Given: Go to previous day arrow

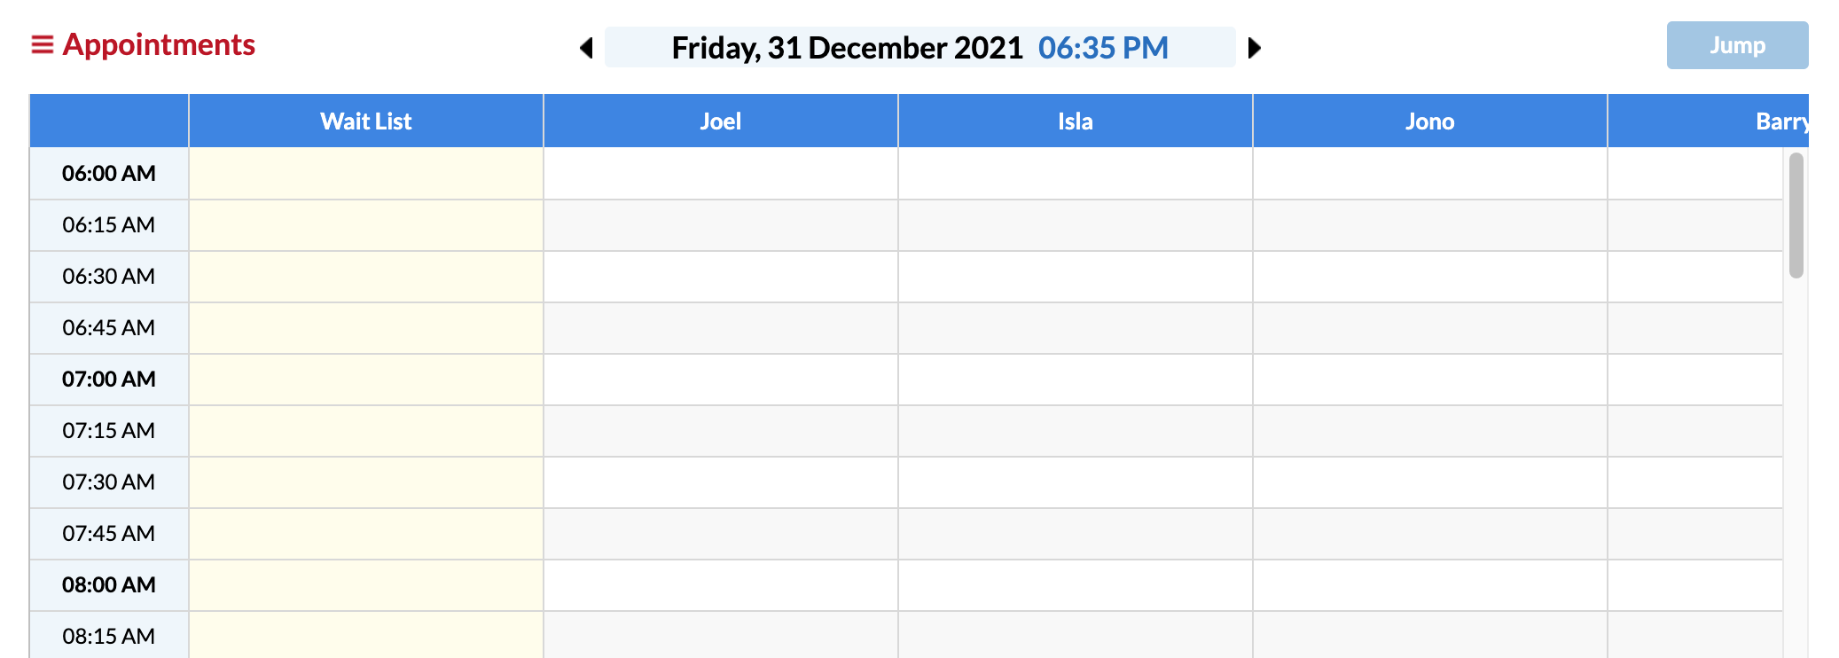Looking at the screenshot, I should coord(586,48).
